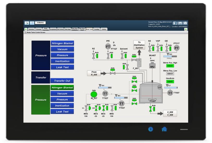Click the right MHG 130 valve
This screenshot has height=143, width=212.
112,108
